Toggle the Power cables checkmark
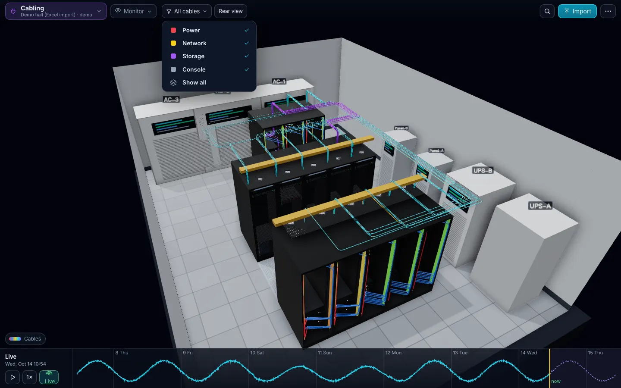Screen dimensions: 621x388 247,30
